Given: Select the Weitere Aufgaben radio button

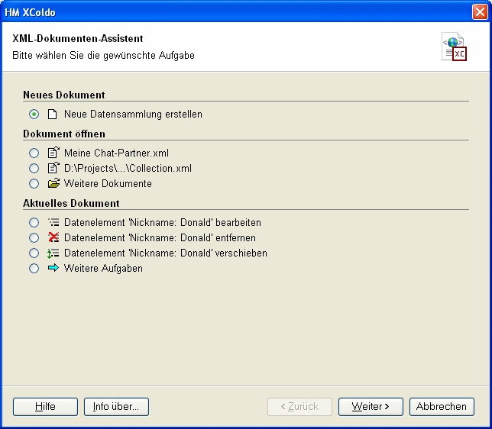Looking at the screenshot, I should (34, 269).
